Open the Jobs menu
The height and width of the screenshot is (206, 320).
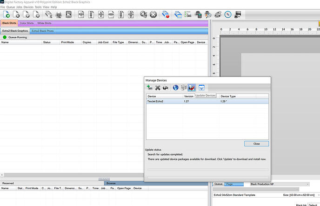(x=19, y=7)
